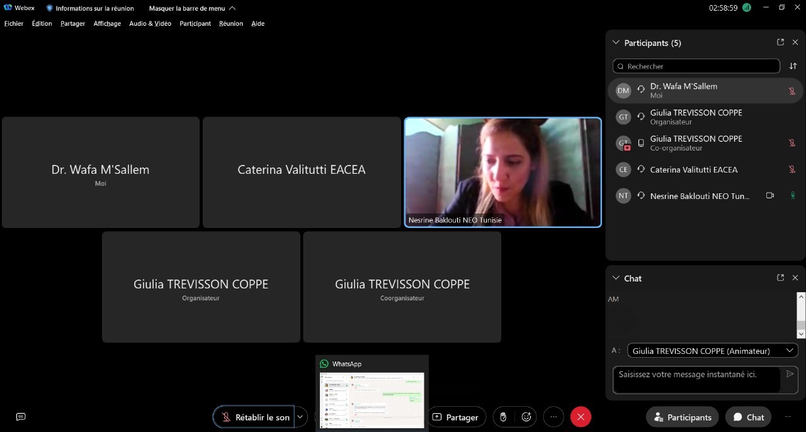The image size is (806, 432).
Task: Expand audio options arrow beside Rétablir le son
Action: [x=300, y=417]
